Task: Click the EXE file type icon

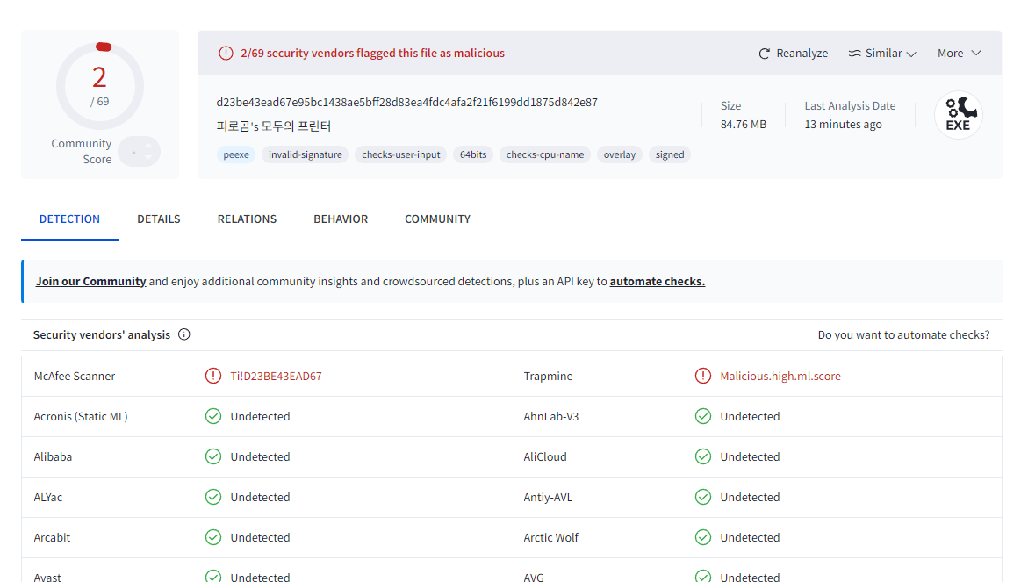Action: pyautogui.click(x=959, y=115)
